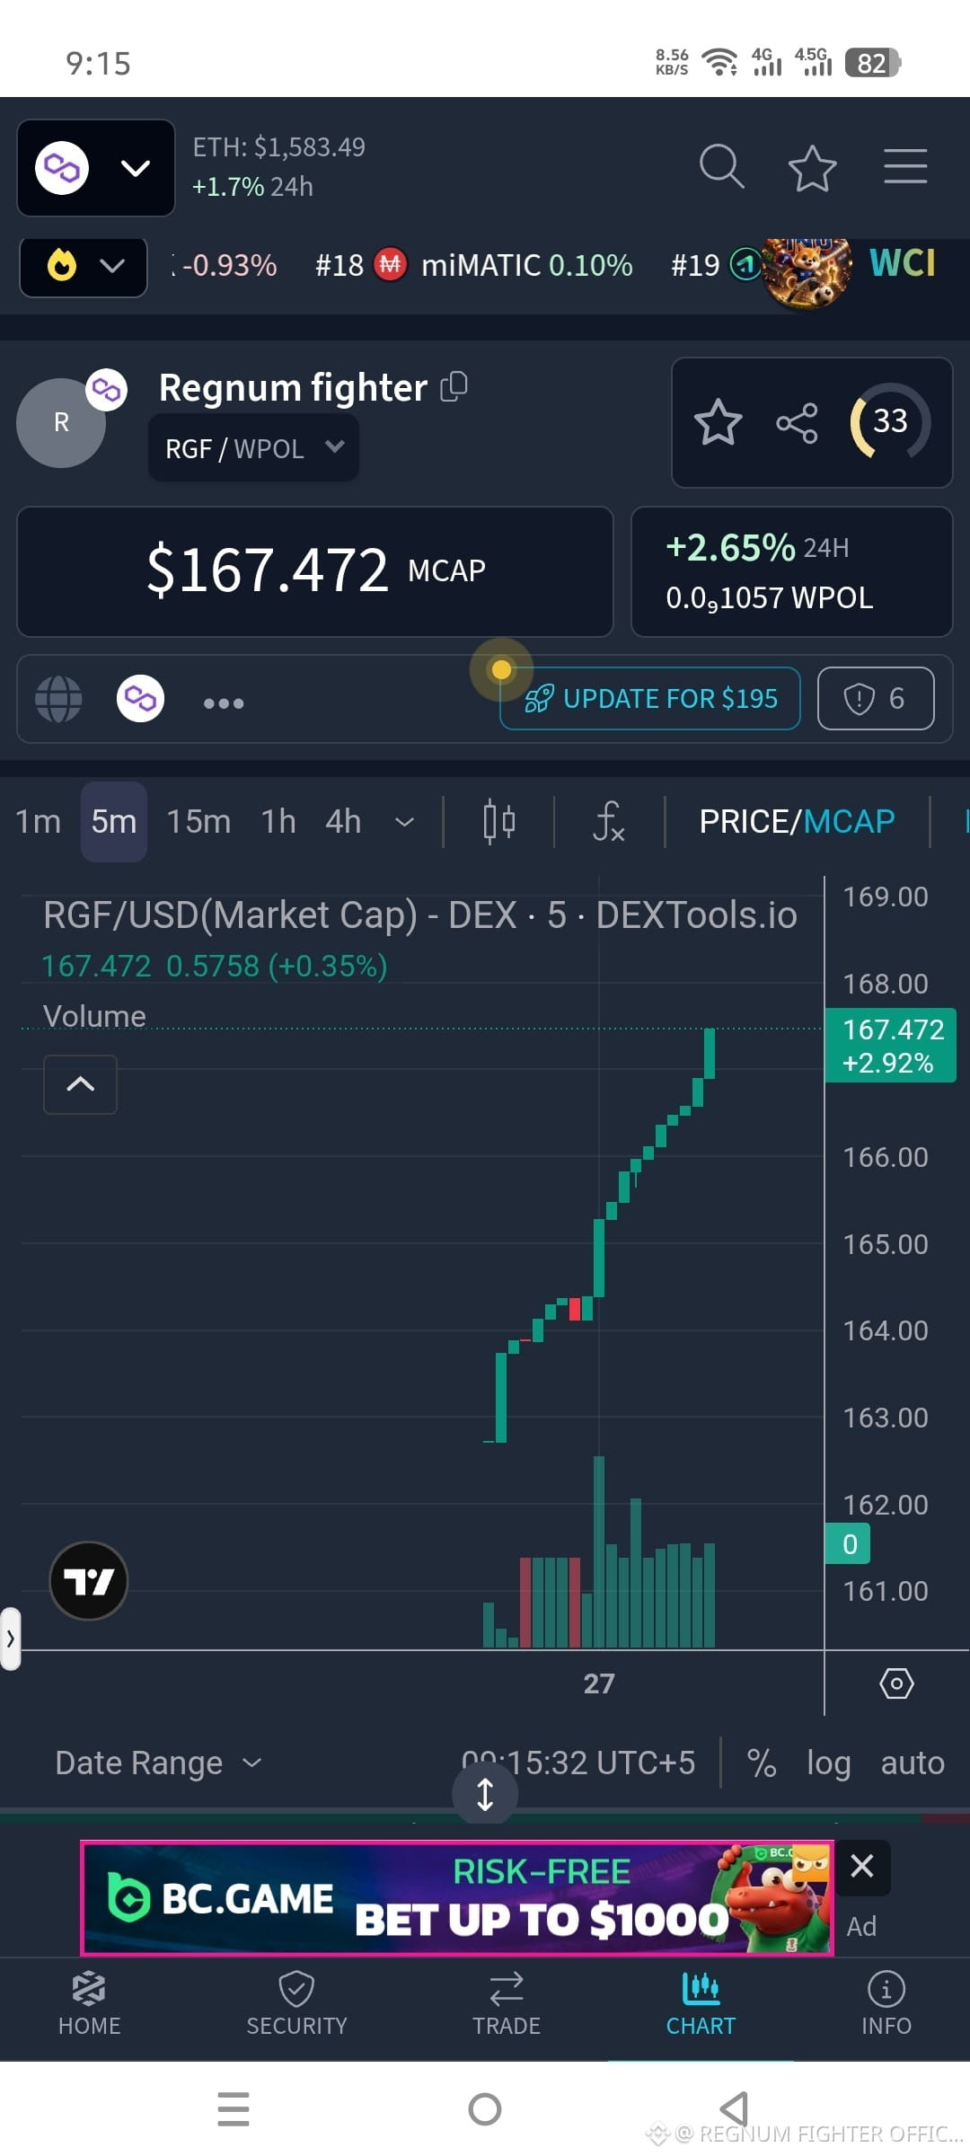This screenshot has width=970, height=2156.
Task: Collapse the Volume legend arrow
Action: 81,1084
